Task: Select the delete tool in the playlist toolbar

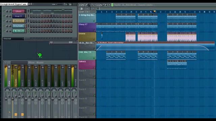Action: point(92,5)
